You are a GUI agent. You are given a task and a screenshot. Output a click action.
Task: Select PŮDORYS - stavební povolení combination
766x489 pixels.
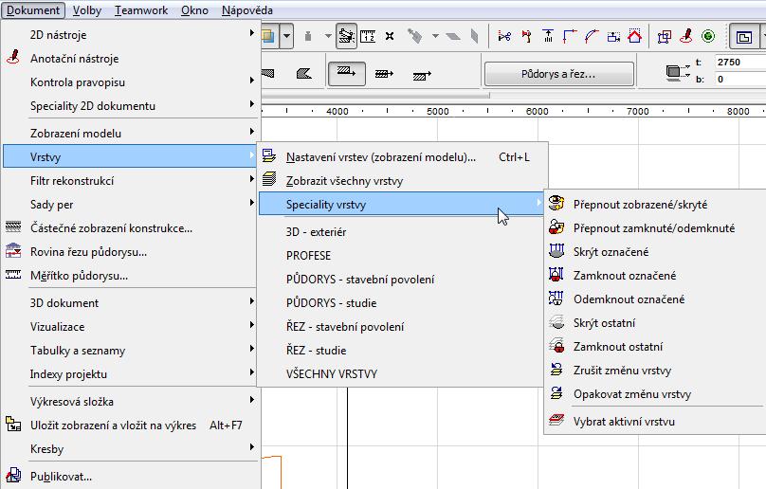403,279
